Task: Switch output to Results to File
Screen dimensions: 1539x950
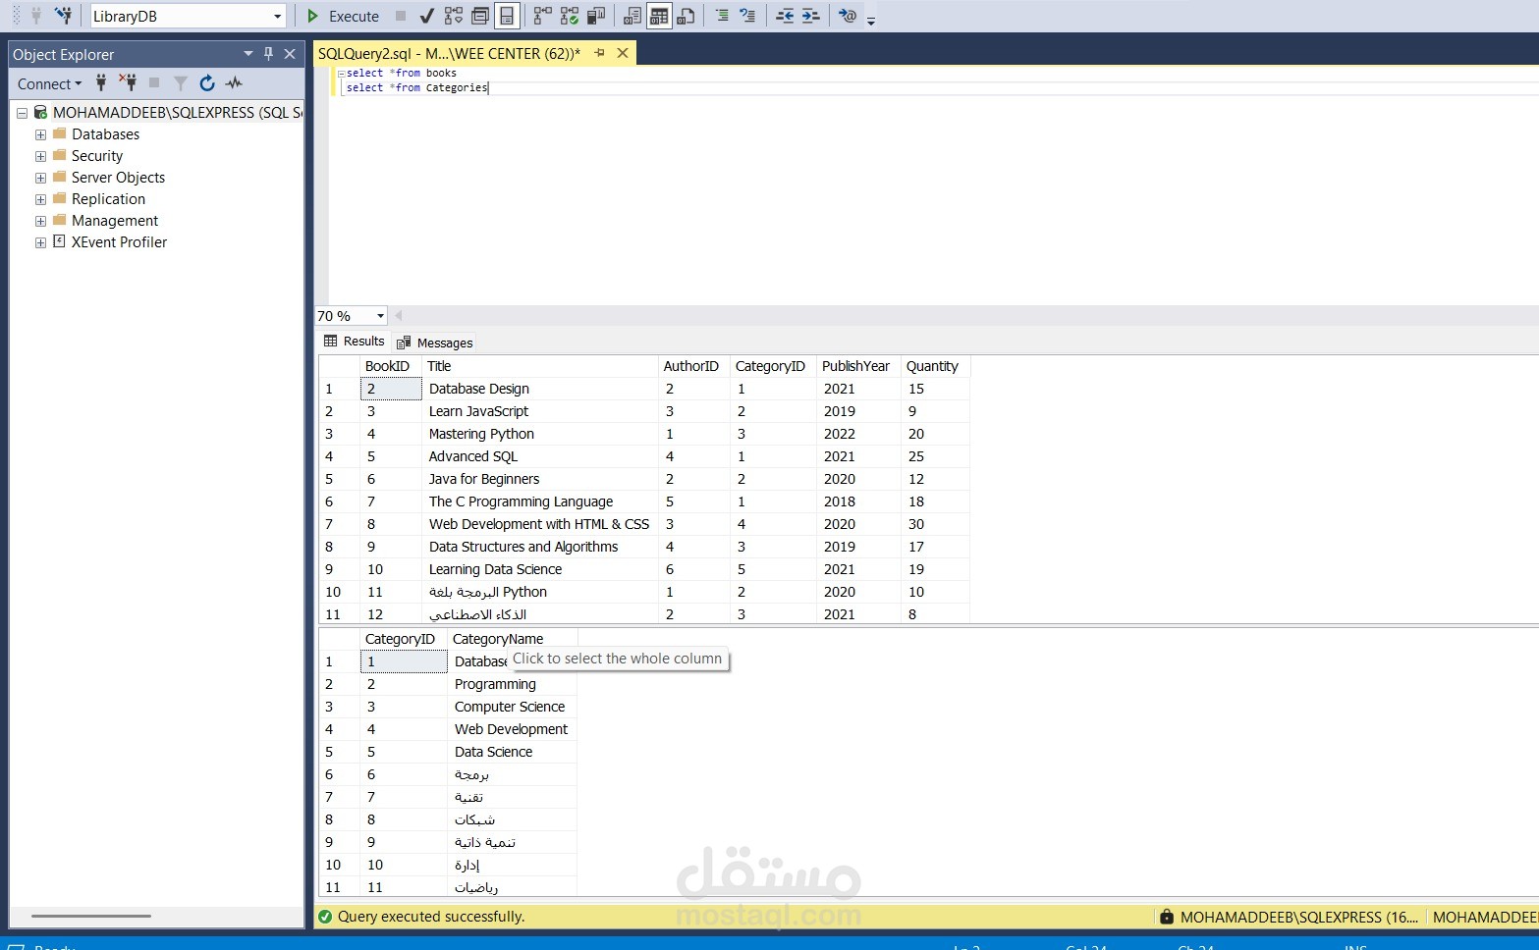Action: click(686, 16)
